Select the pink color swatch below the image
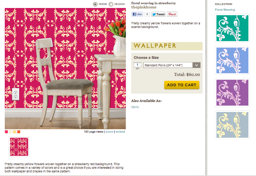The height and width of the screenshot is (176, 256). click(6, 132)
